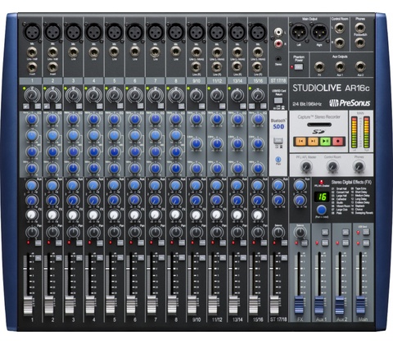The width and height of the screenshot is (393, 344).
Task: Mute the Main output channel
Action: (366, 242)
